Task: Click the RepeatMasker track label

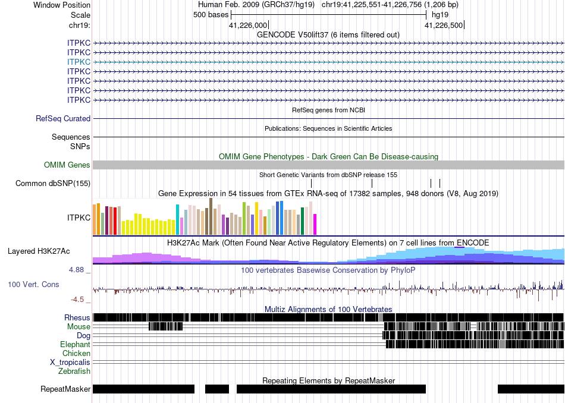Action: 65,389
